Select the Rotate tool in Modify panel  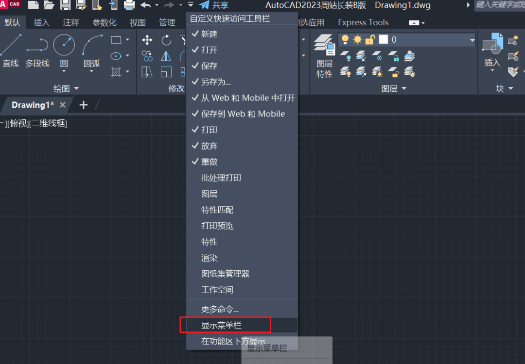[x=166, y=40]
